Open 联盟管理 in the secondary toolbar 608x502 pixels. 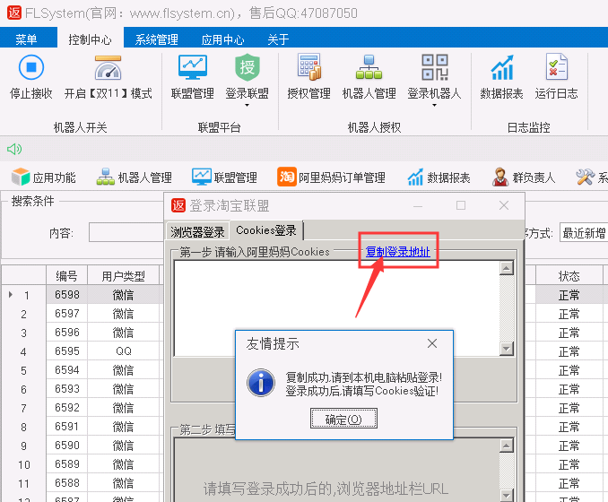click(224, 177)
